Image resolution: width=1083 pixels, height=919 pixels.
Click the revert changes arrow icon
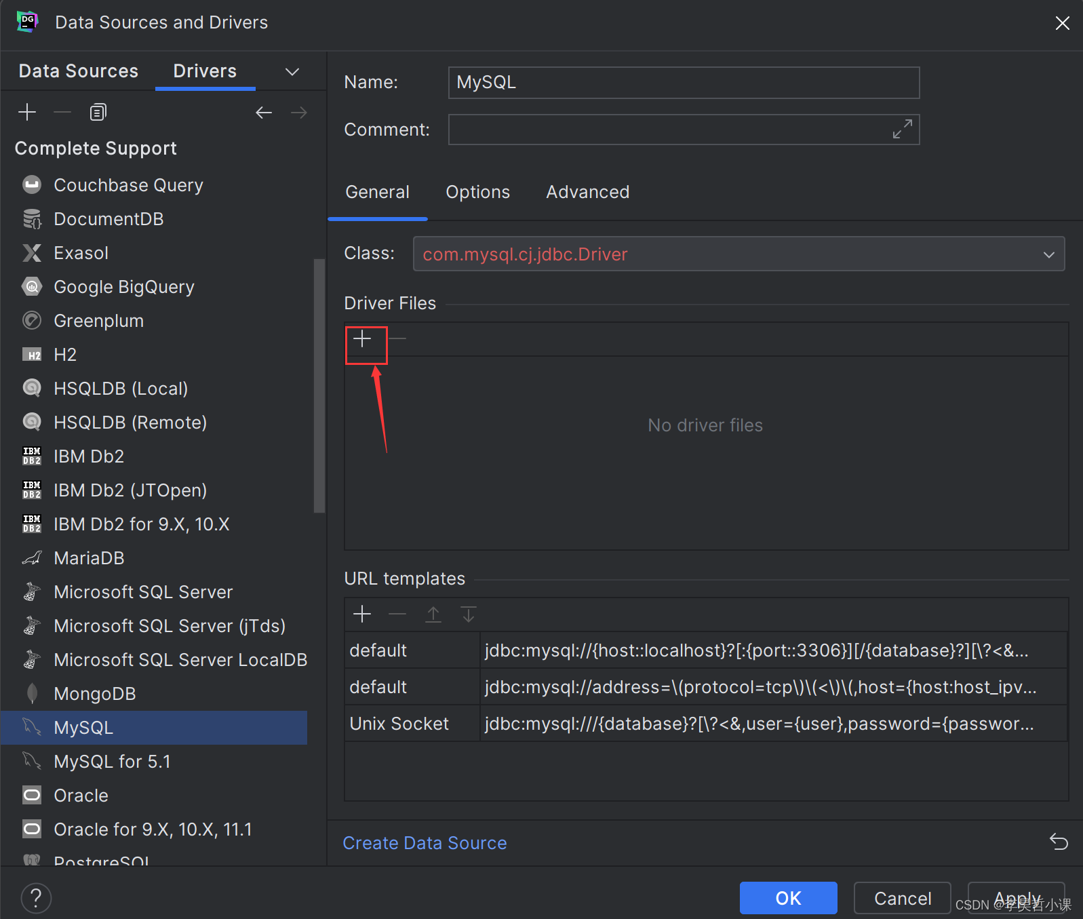pos(1059,842)
